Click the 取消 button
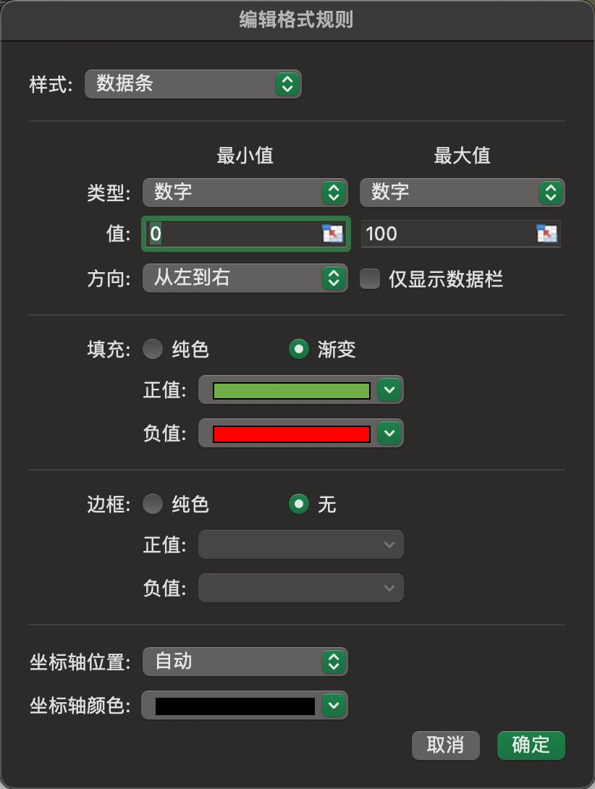Viewport: 595px width, 789px height. 445,745
